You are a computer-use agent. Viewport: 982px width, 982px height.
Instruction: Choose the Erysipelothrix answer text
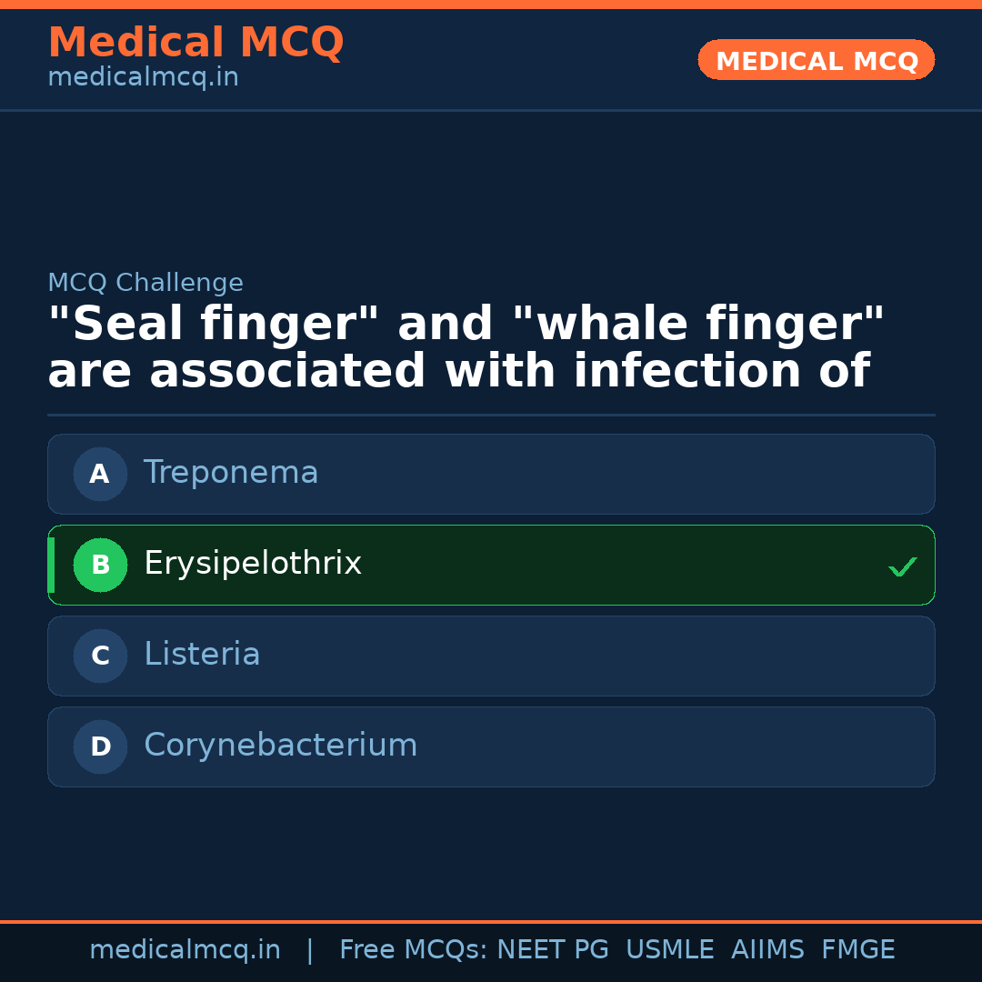point(253,564)
